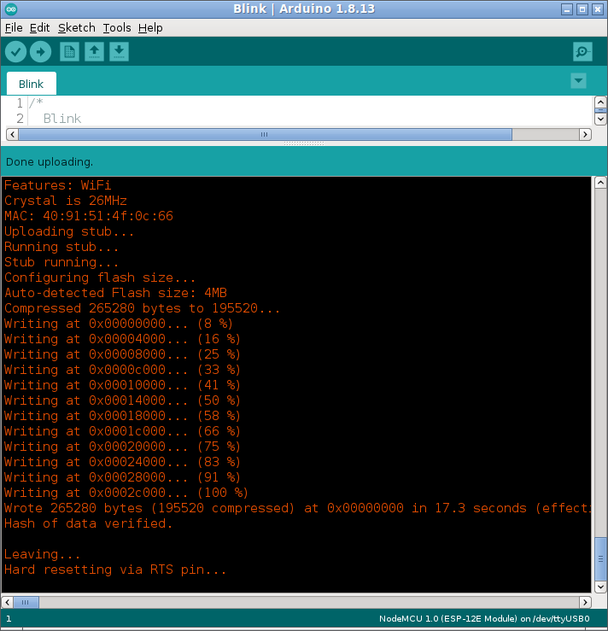Click console horizontal scrollbar left arrow
The width and height of the screenshot is (608, 631).
pyautogui.click(x=7, y=603)
